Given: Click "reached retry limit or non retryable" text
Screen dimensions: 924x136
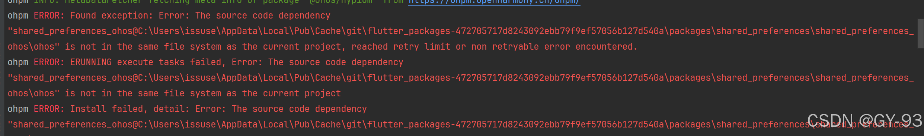Looking at the screenshot, I should (445, 47).
